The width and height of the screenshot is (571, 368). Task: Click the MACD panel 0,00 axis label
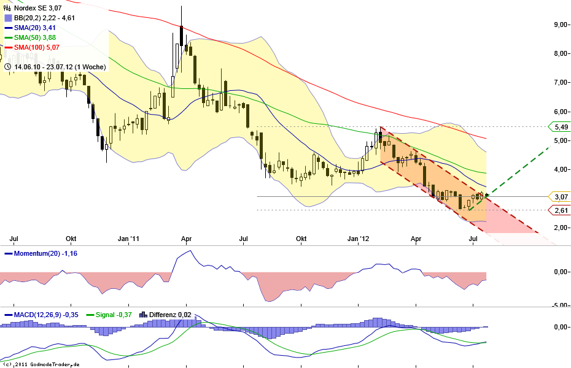[560, 327]
